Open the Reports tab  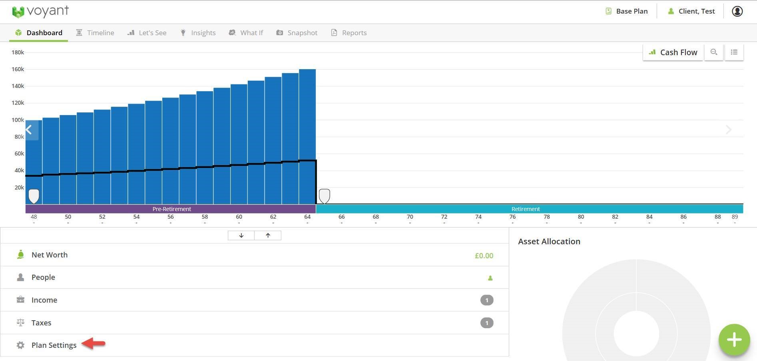coord(349,33)
